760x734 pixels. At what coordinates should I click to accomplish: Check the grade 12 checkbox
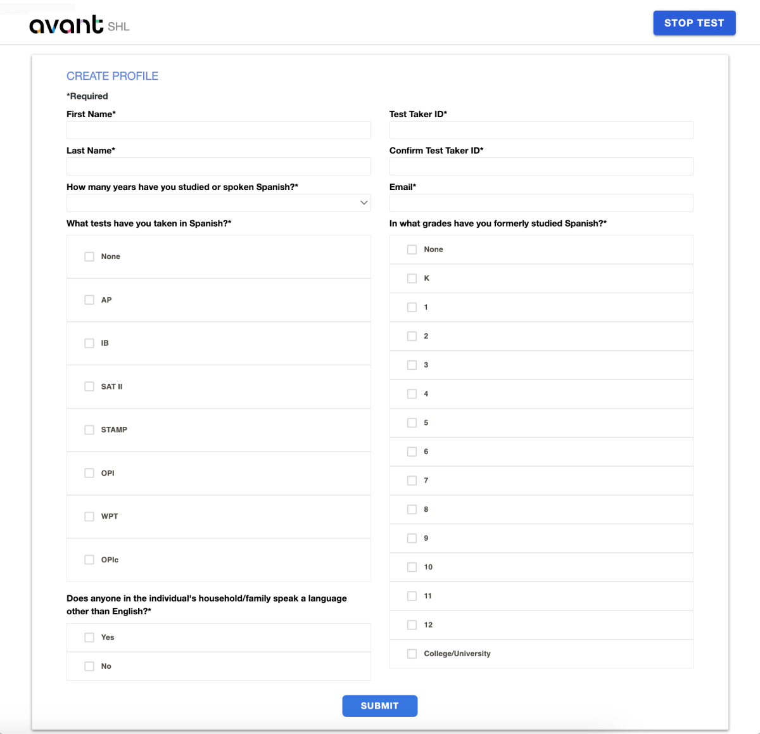412,625
